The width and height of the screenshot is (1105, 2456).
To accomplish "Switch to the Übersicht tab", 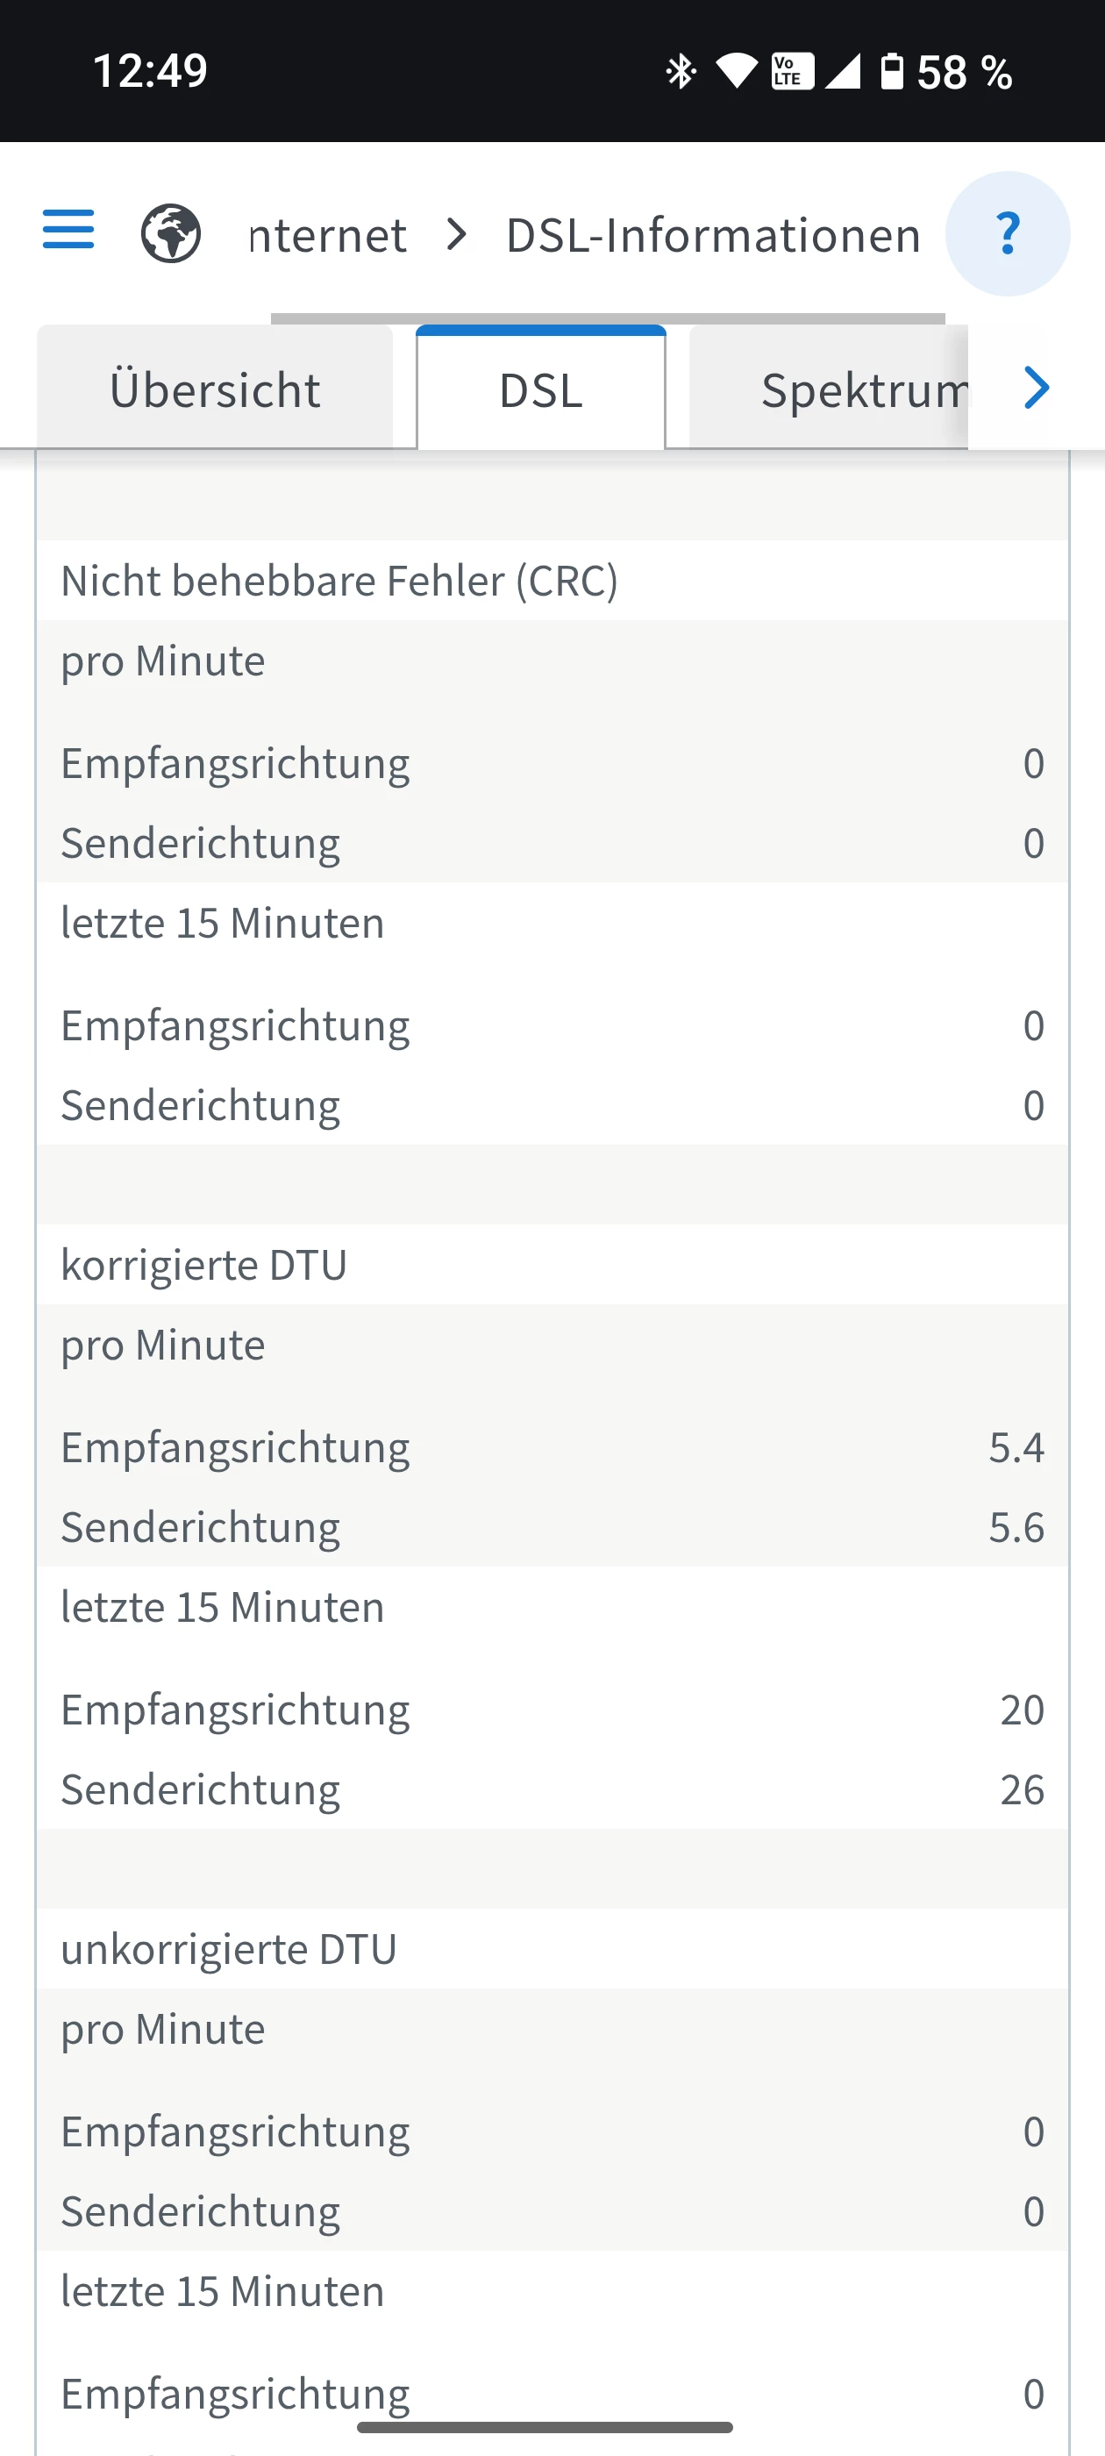I will 215,390.
